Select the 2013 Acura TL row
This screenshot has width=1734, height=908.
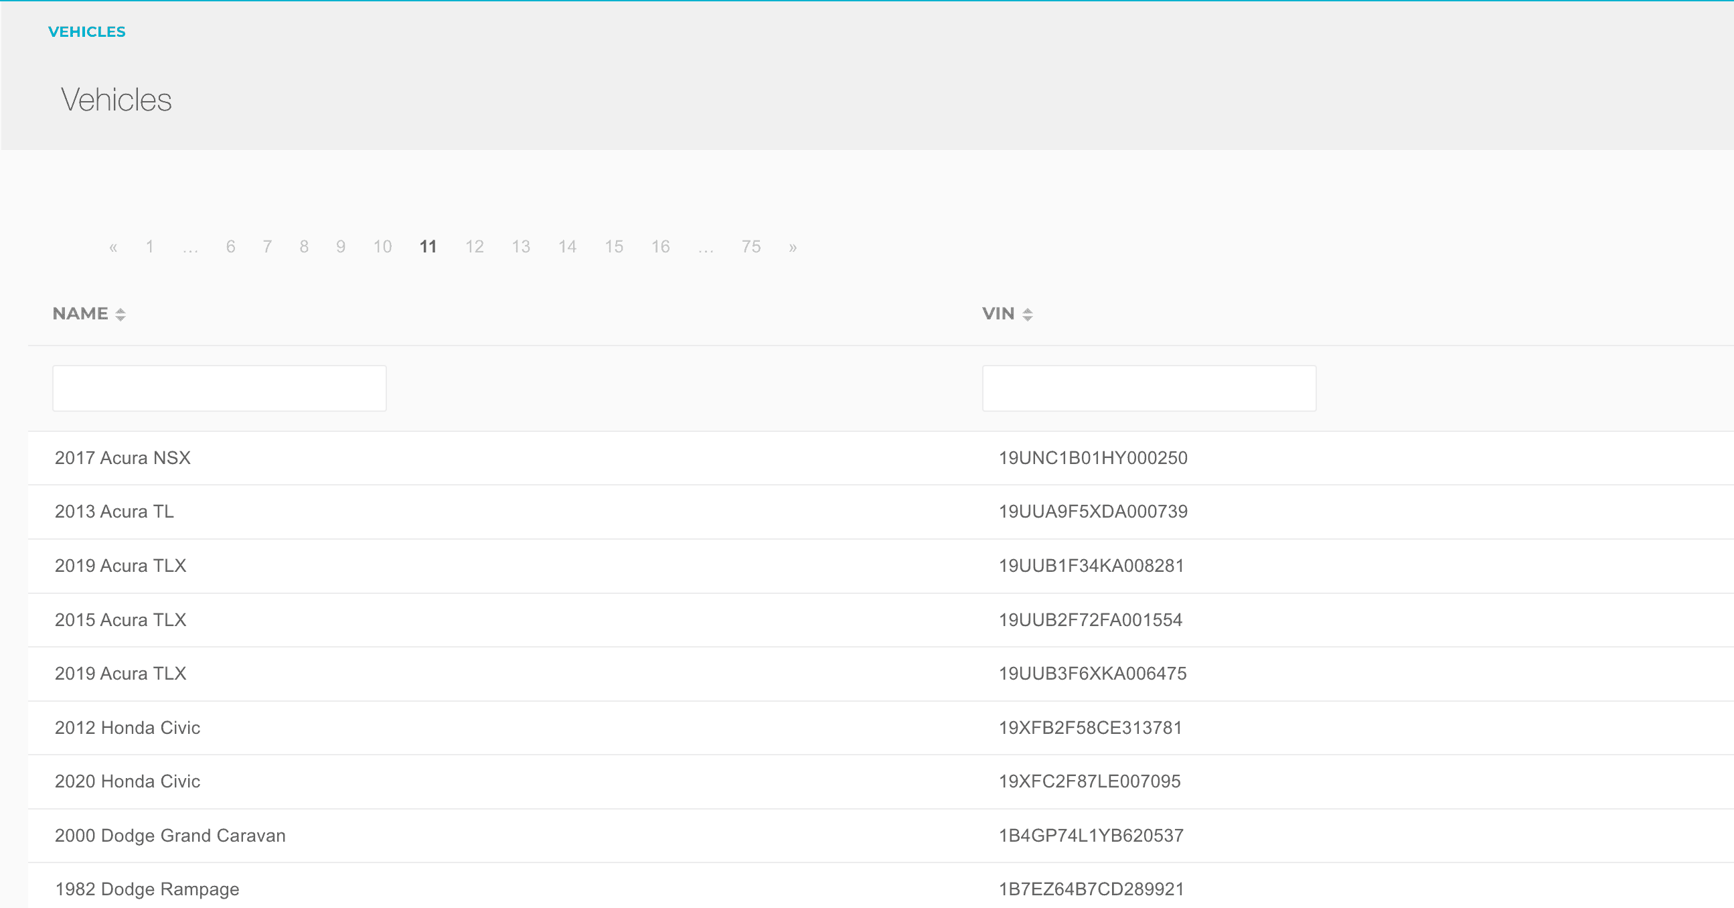114,512
